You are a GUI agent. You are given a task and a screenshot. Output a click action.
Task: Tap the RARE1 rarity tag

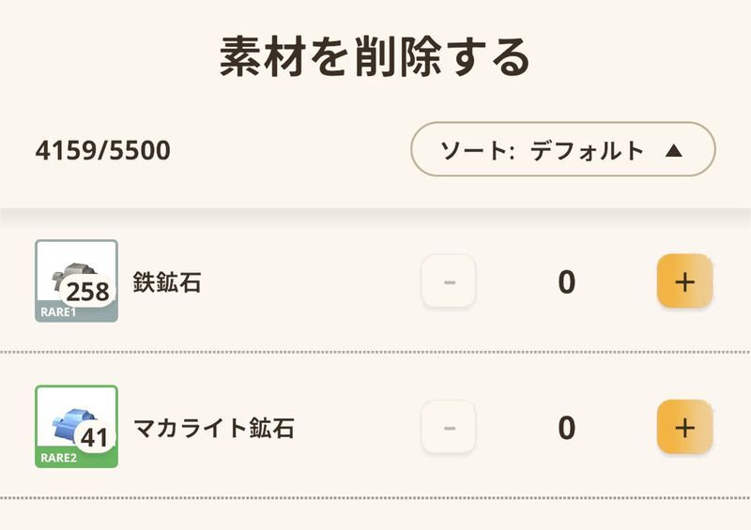click(x=58, y=312)
